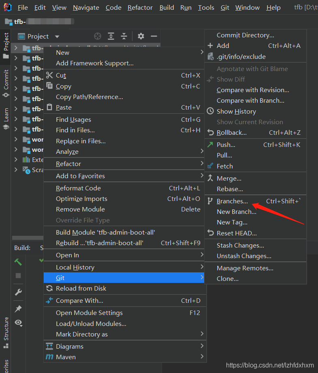
Task: Click the IntelliJ IDEA logo icon
Action: (x=7, y=7)
